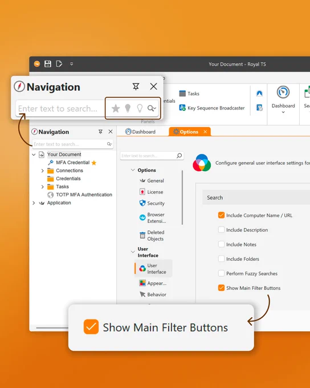Toggle the favorites star filter in enlarged Navigation callout
310x388 pixels.
(x=116, y=108)
